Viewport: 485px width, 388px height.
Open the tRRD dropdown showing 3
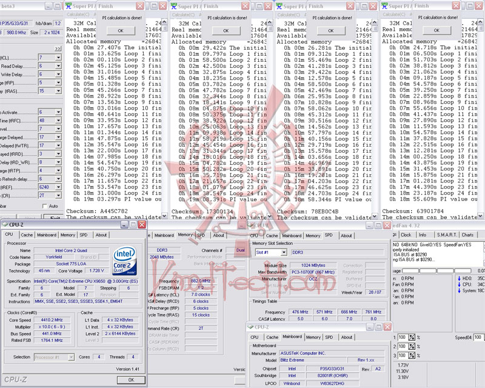coord(58,154)
